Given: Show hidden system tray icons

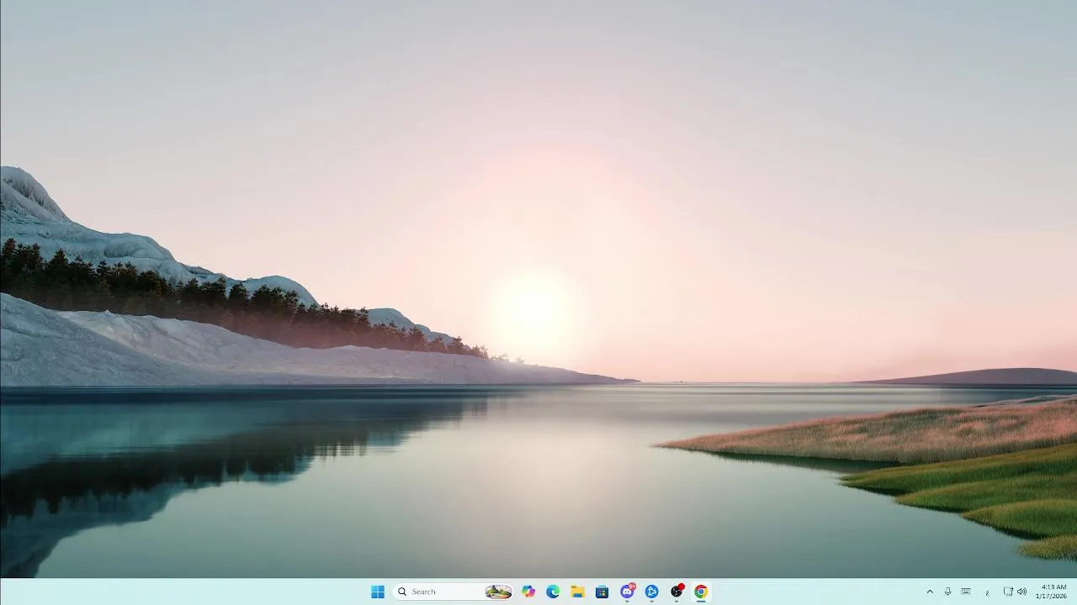Looking at the screenshot, I should [x=930, y=592].
